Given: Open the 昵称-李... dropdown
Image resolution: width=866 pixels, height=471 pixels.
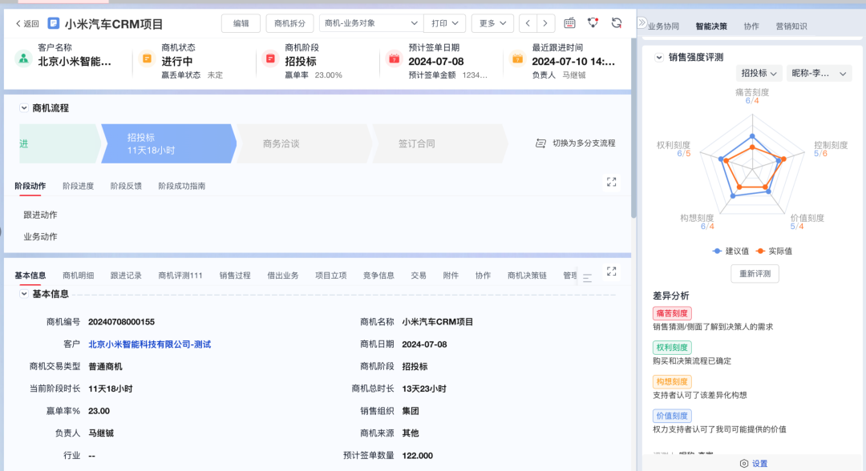Looking at the screenshot, I should coord(819,73).
